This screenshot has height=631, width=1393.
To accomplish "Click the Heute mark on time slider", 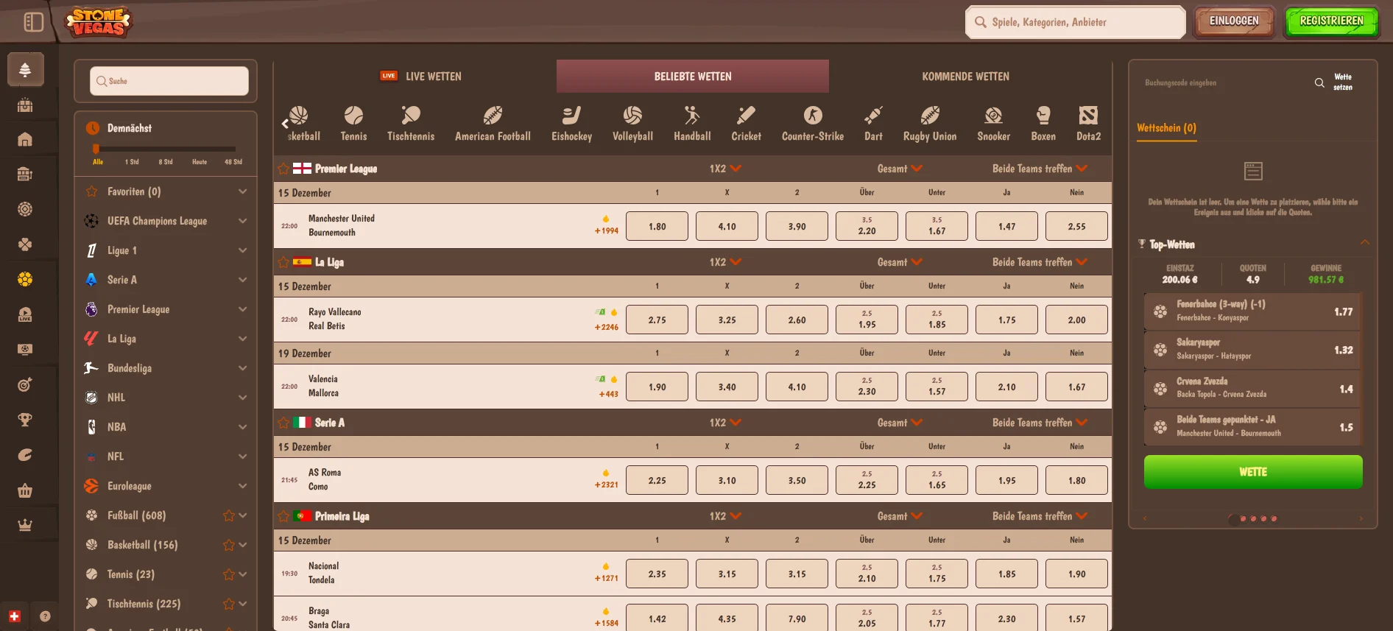I will (x=200, y=162).
